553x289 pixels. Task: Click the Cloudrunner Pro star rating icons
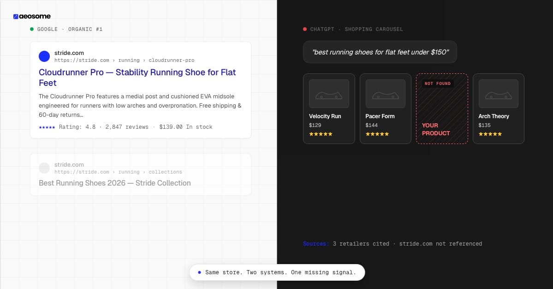[47, 127]
